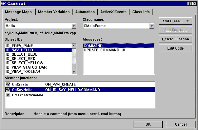Image resolution: width=198 pixels, height=130 pixels.
Task: Click the title bar help question-mark button
Action: [x=189, y=4]
